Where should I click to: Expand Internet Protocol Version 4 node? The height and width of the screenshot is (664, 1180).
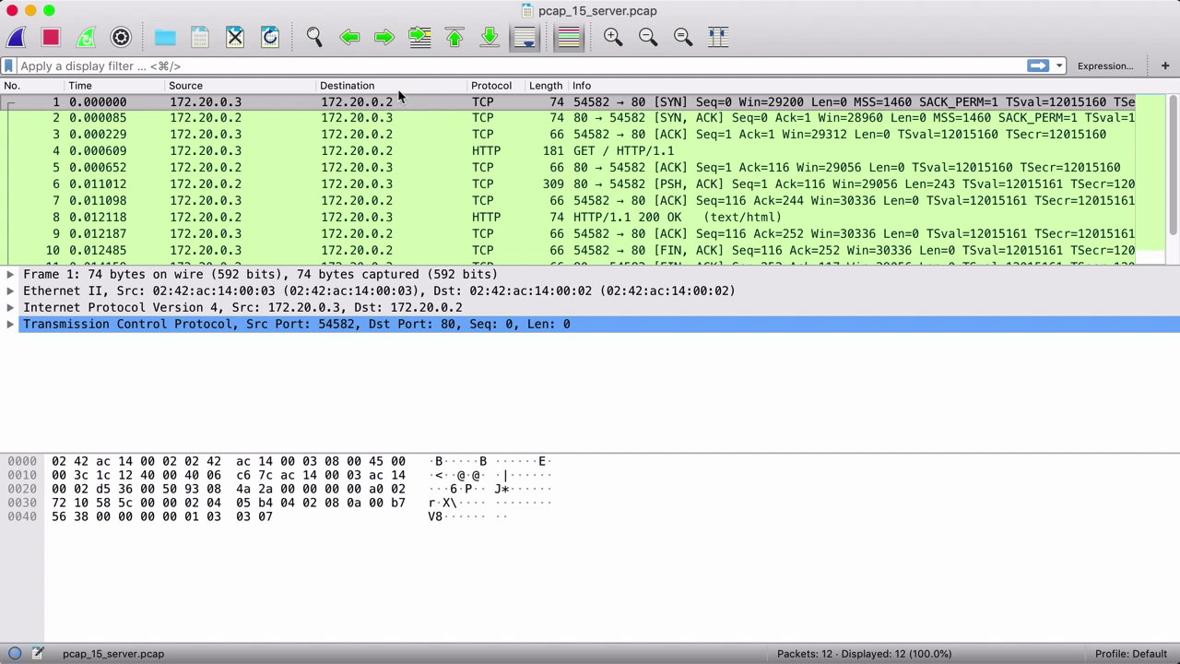pyautogui.click(x=10, y=308)
